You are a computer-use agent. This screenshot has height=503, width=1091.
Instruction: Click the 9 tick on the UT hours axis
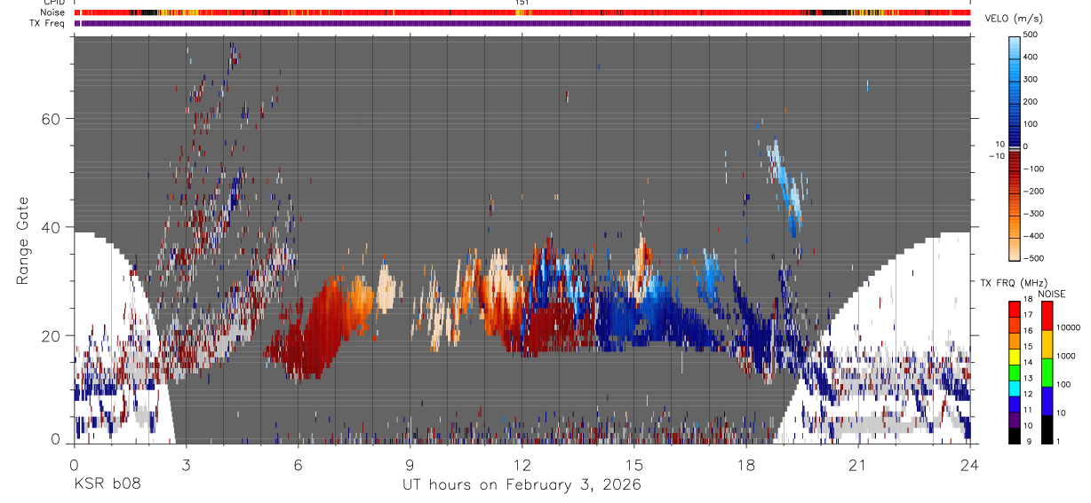point(410,464)
